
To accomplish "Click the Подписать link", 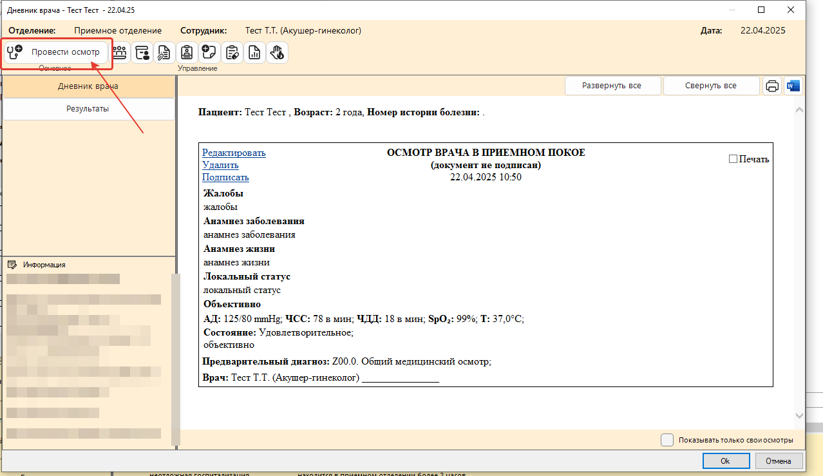I will (225, 177).
